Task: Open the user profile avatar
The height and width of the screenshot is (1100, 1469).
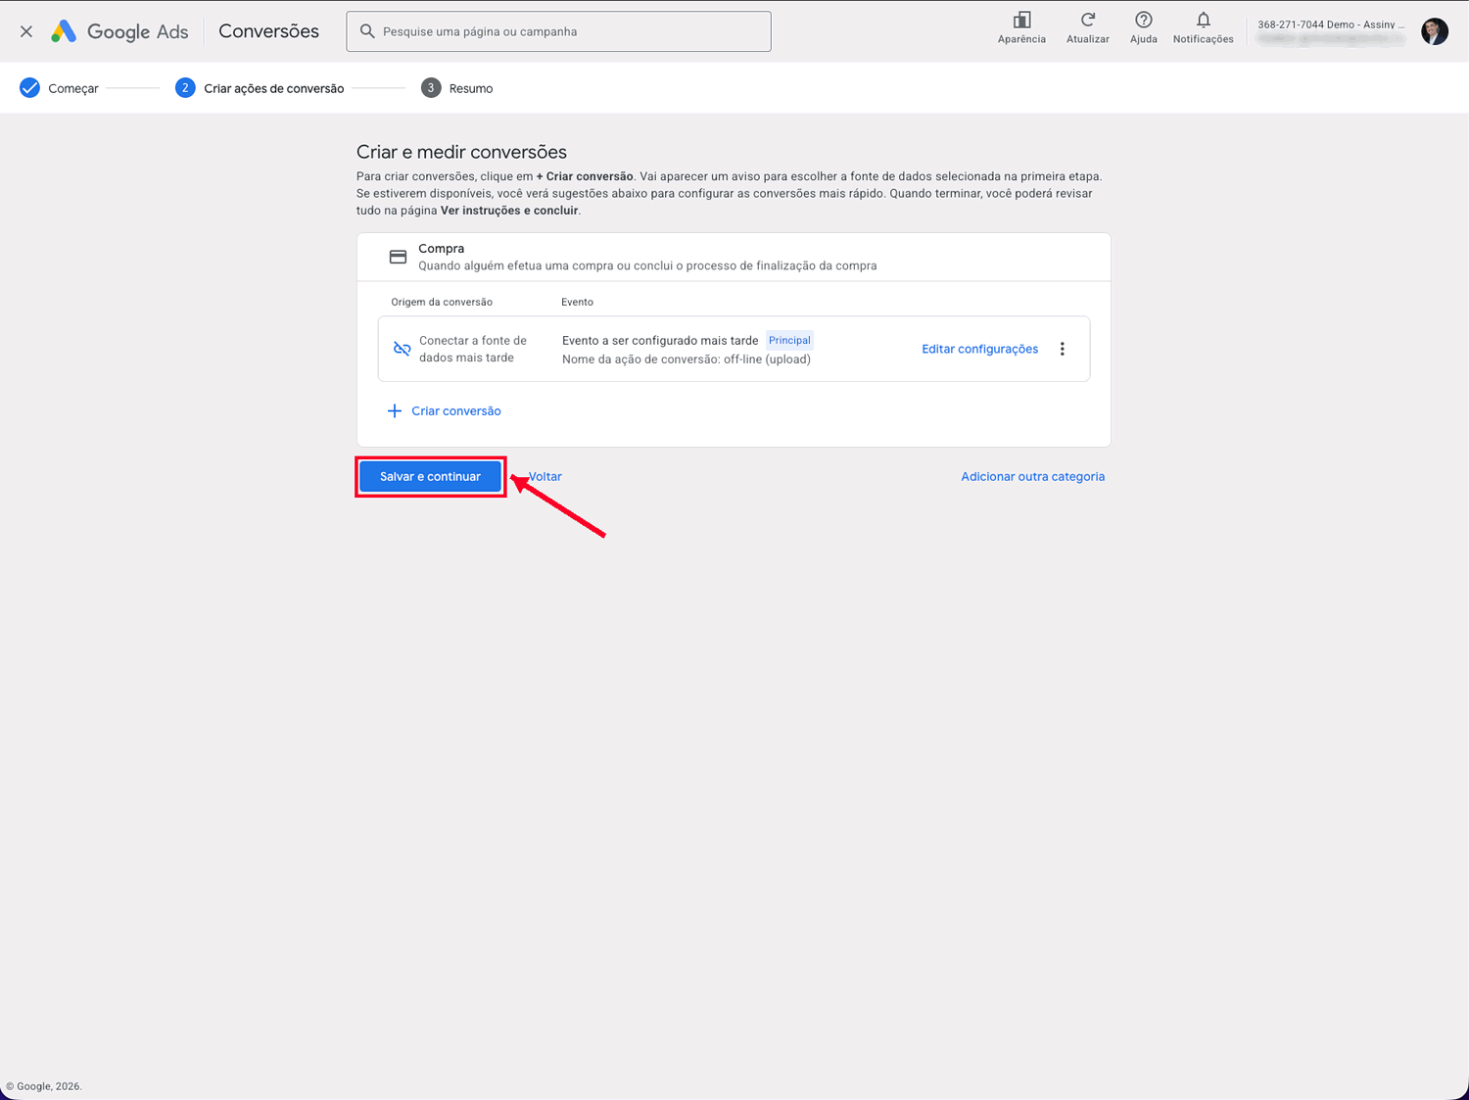Action: click(1435, 31)
